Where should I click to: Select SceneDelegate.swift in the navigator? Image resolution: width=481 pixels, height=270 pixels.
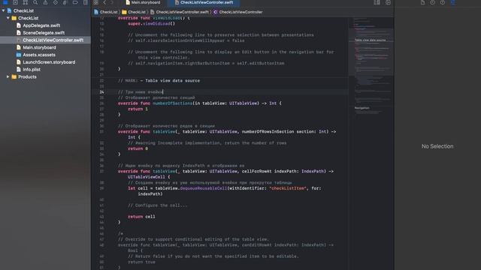click(45, 33)
